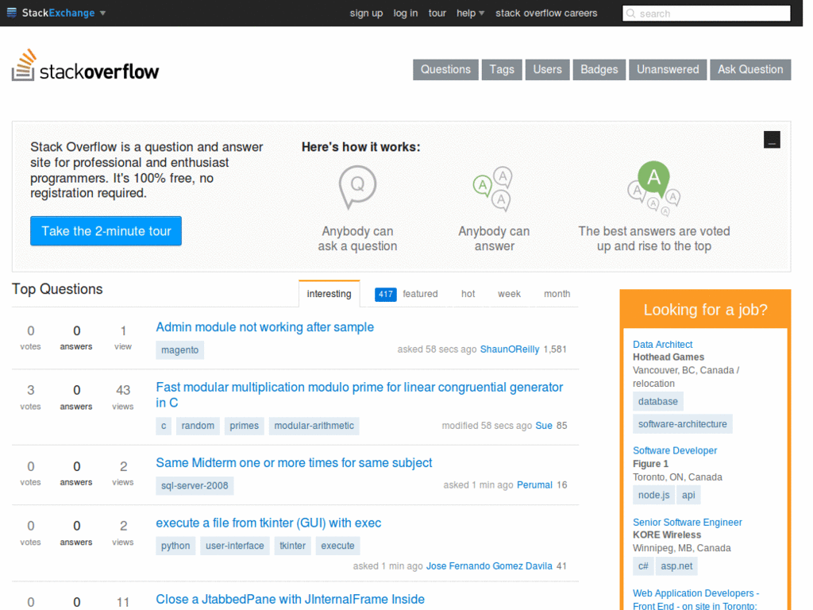Screen dimensions: 813x610
Task: Open the help dropdown menu
Action: 470,13
